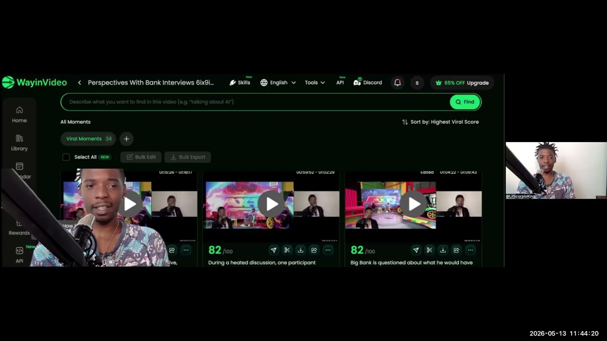Open the API link in top bar
The height and width of the screenshot is (341, 607).
click(x=340, y=82)
